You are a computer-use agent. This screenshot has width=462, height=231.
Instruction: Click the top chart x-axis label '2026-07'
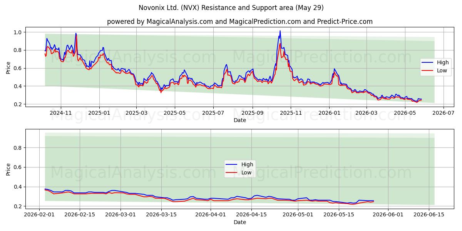point(444,113)
